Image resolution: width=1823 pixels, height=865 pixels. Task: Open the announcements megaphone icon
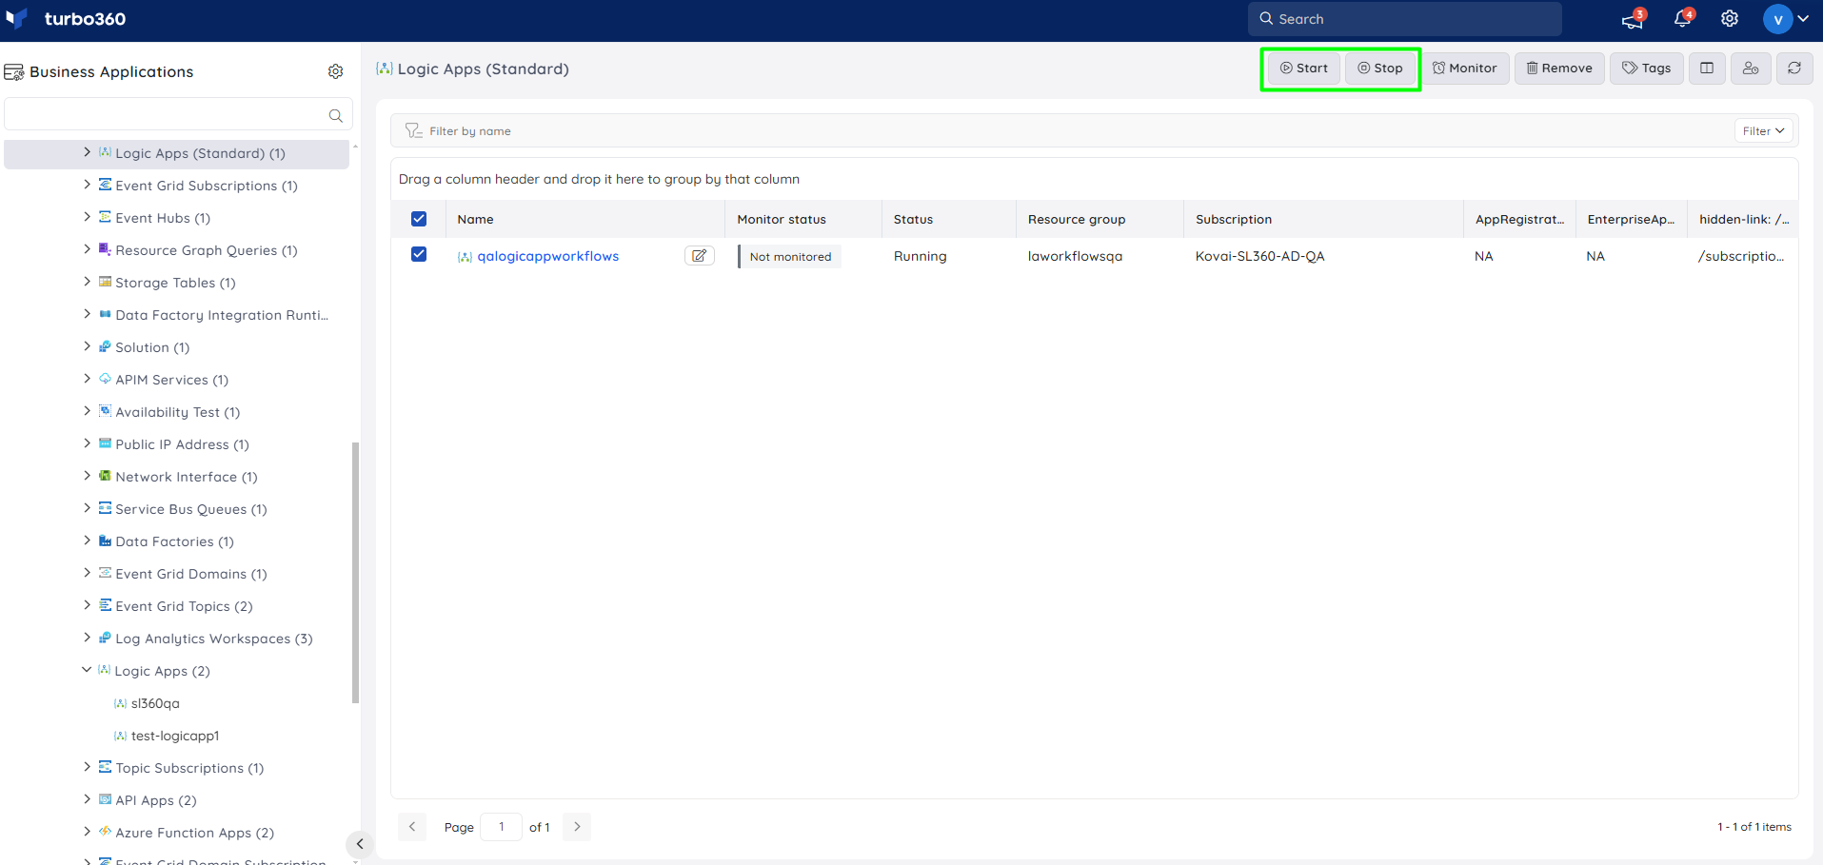1633,19
